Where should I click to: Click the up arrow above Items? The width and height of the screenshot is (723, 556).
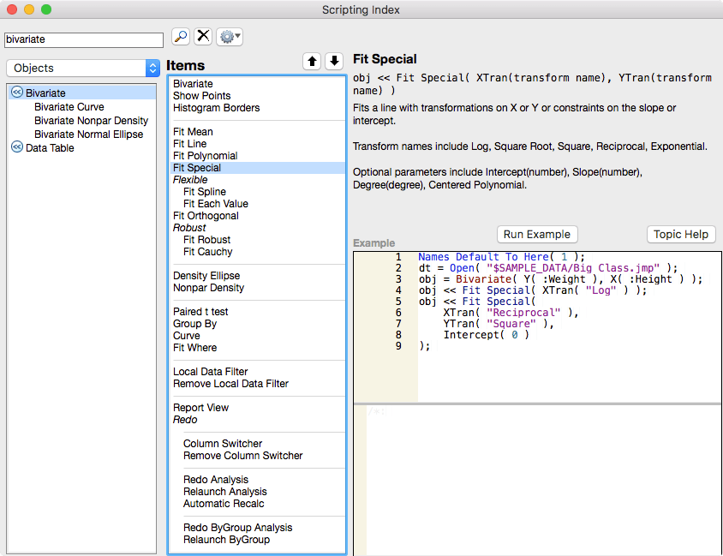[312, 61]
